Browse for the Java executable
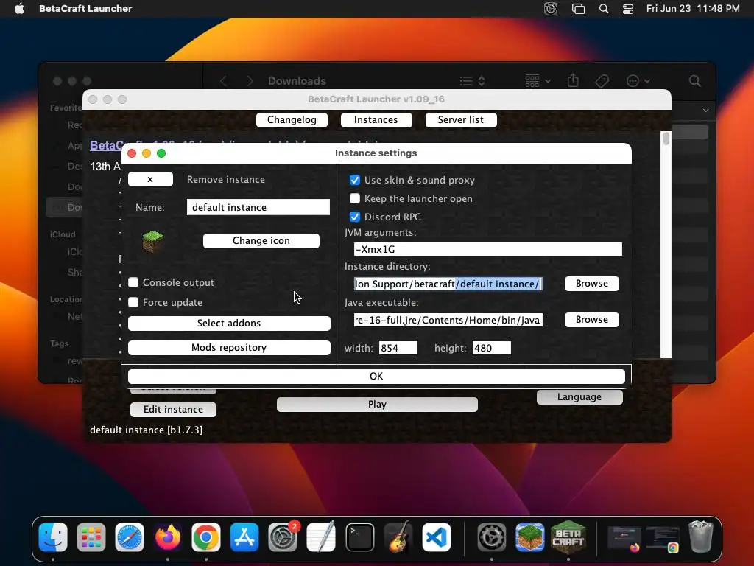The height and width of the screenshot is (566, 754). 591,320
